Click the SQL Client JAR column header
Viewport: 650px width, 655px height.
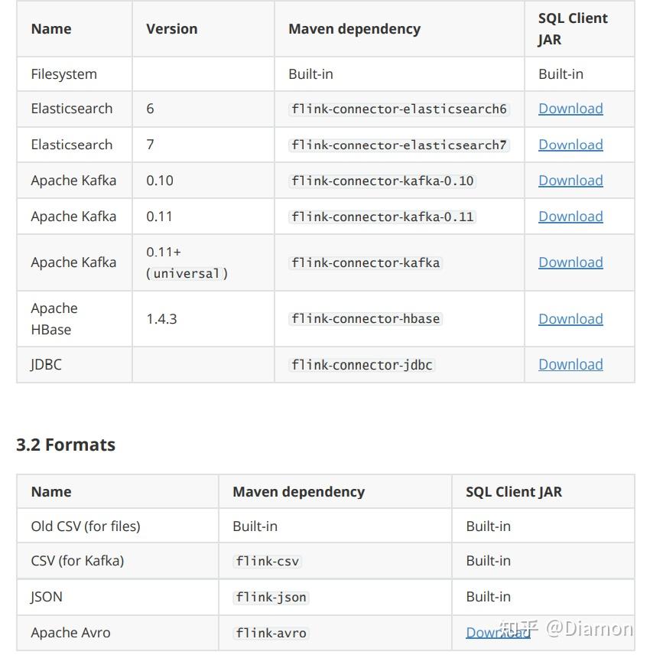(573, 29)
